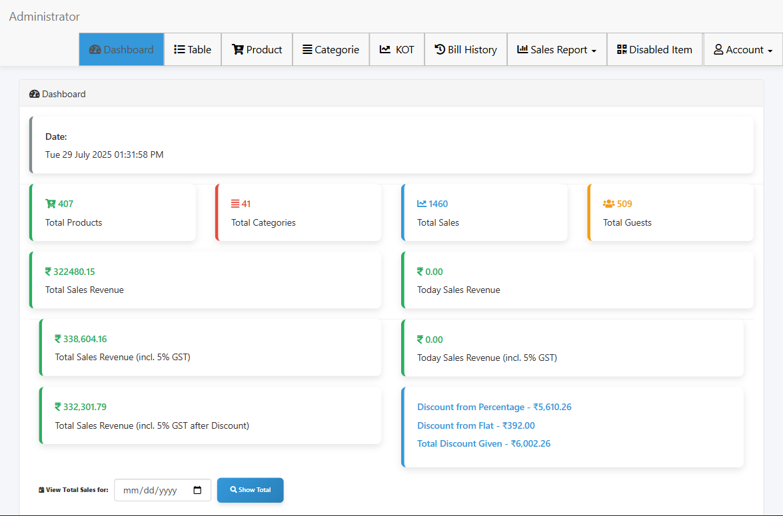Open the calendar picker icon in date field
The image size is (783, 516).
197,490
